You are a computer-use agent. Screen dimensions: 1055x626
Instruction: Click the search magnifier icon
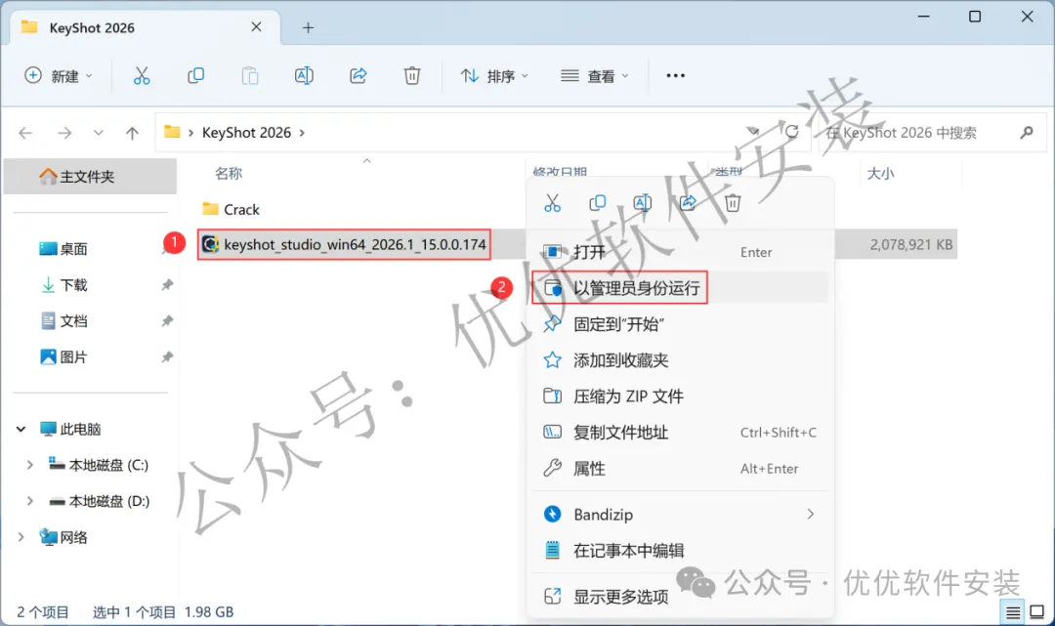tap(1026, 133)
